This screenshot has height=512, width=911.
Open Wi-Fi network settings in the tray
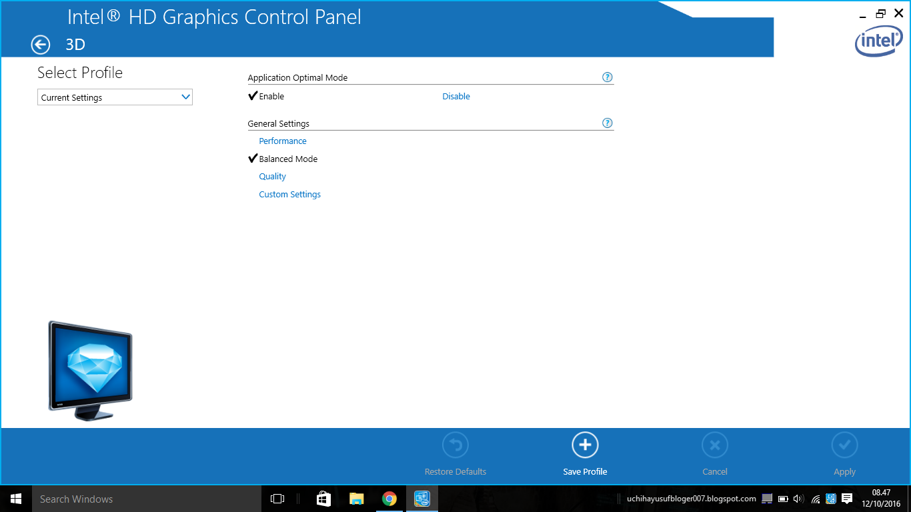click(815, 499)
